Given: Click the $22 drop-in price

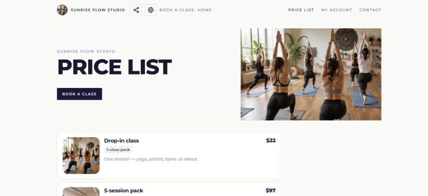Looking at the screenshot, I should click(x=271, y=141).
